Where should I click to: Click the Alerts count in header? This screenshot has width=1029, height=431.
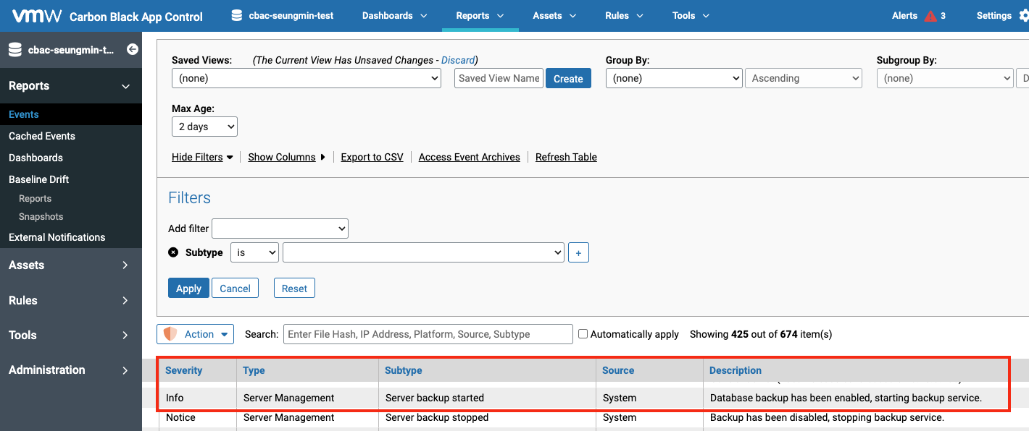point(943,16)
